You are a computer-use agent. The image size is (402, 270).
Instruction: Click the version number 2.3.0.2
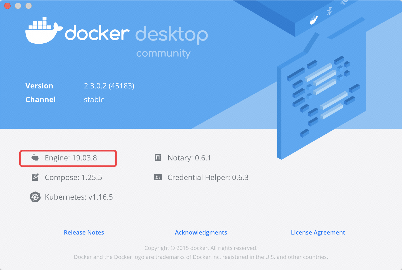click(109, 86)
